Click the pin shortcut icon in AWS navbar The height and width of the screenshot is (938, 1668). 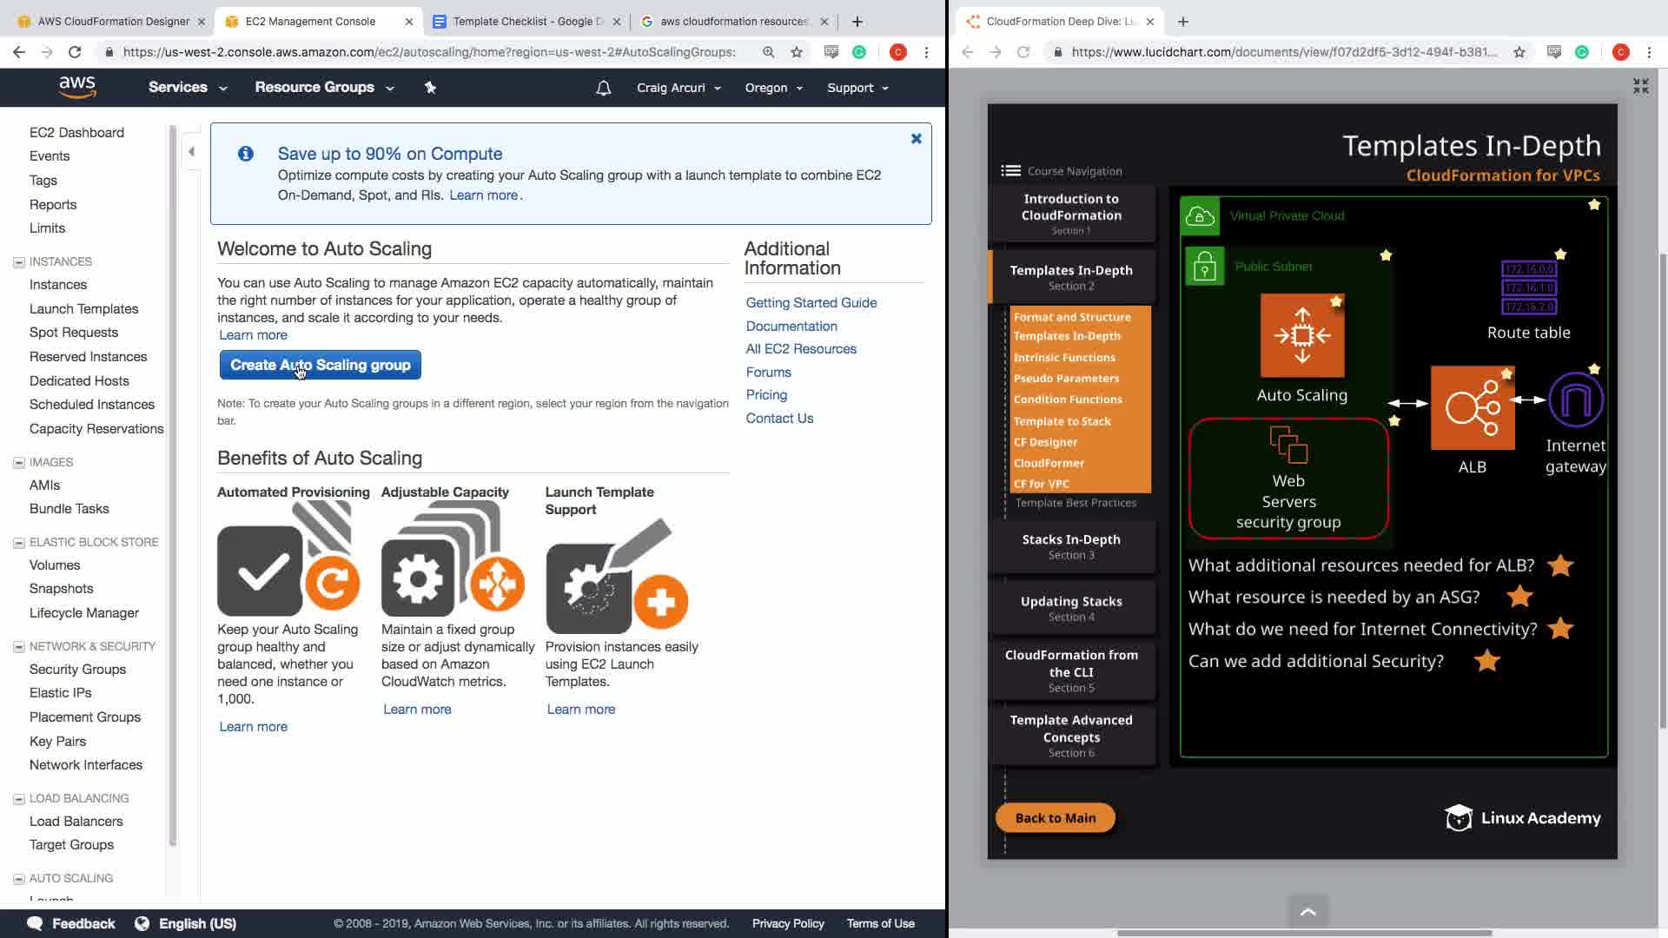[x=430, y=88]
